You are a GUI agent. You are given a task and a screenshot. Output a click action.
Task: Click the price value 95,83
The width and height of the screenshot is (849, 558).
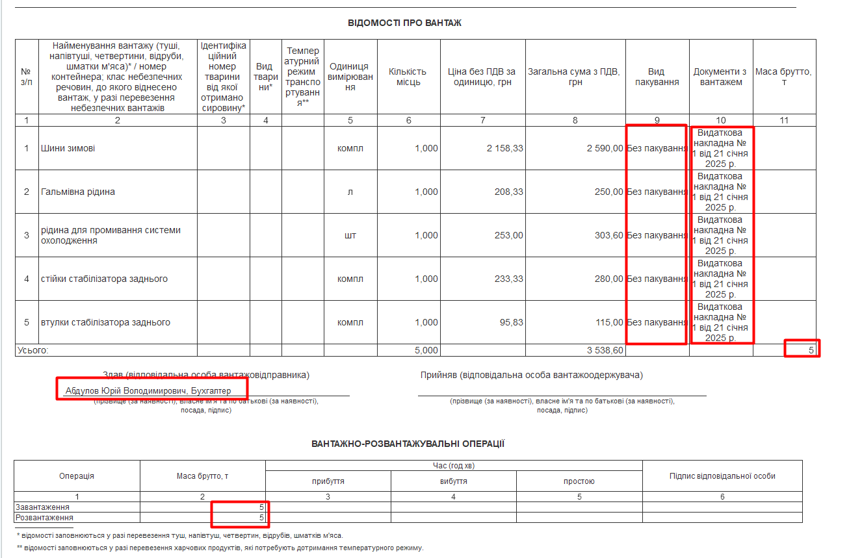point(511,322)
